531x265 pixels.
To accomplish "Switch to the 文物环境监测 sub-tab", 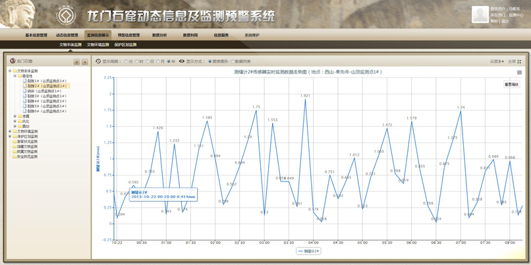I will (x=98, y=45).
